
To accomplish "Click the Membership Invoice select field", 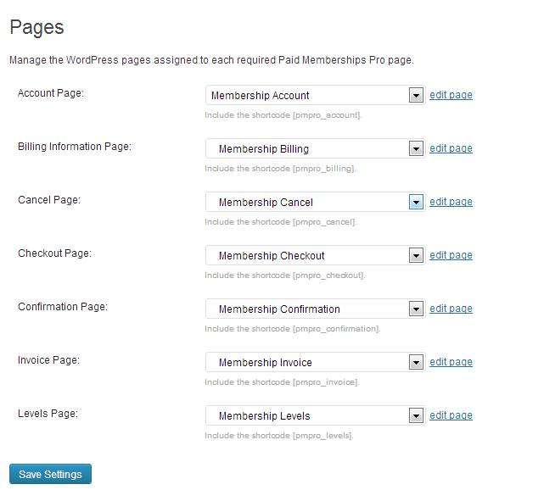I will point(315,362).
